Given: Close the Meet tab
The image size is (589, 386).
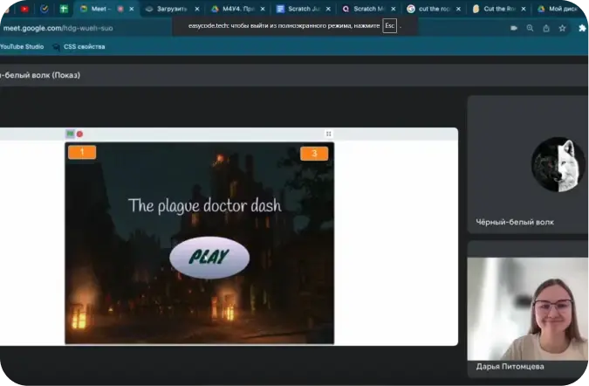Looking at the screenshot, I should click(x=132, y=9).
